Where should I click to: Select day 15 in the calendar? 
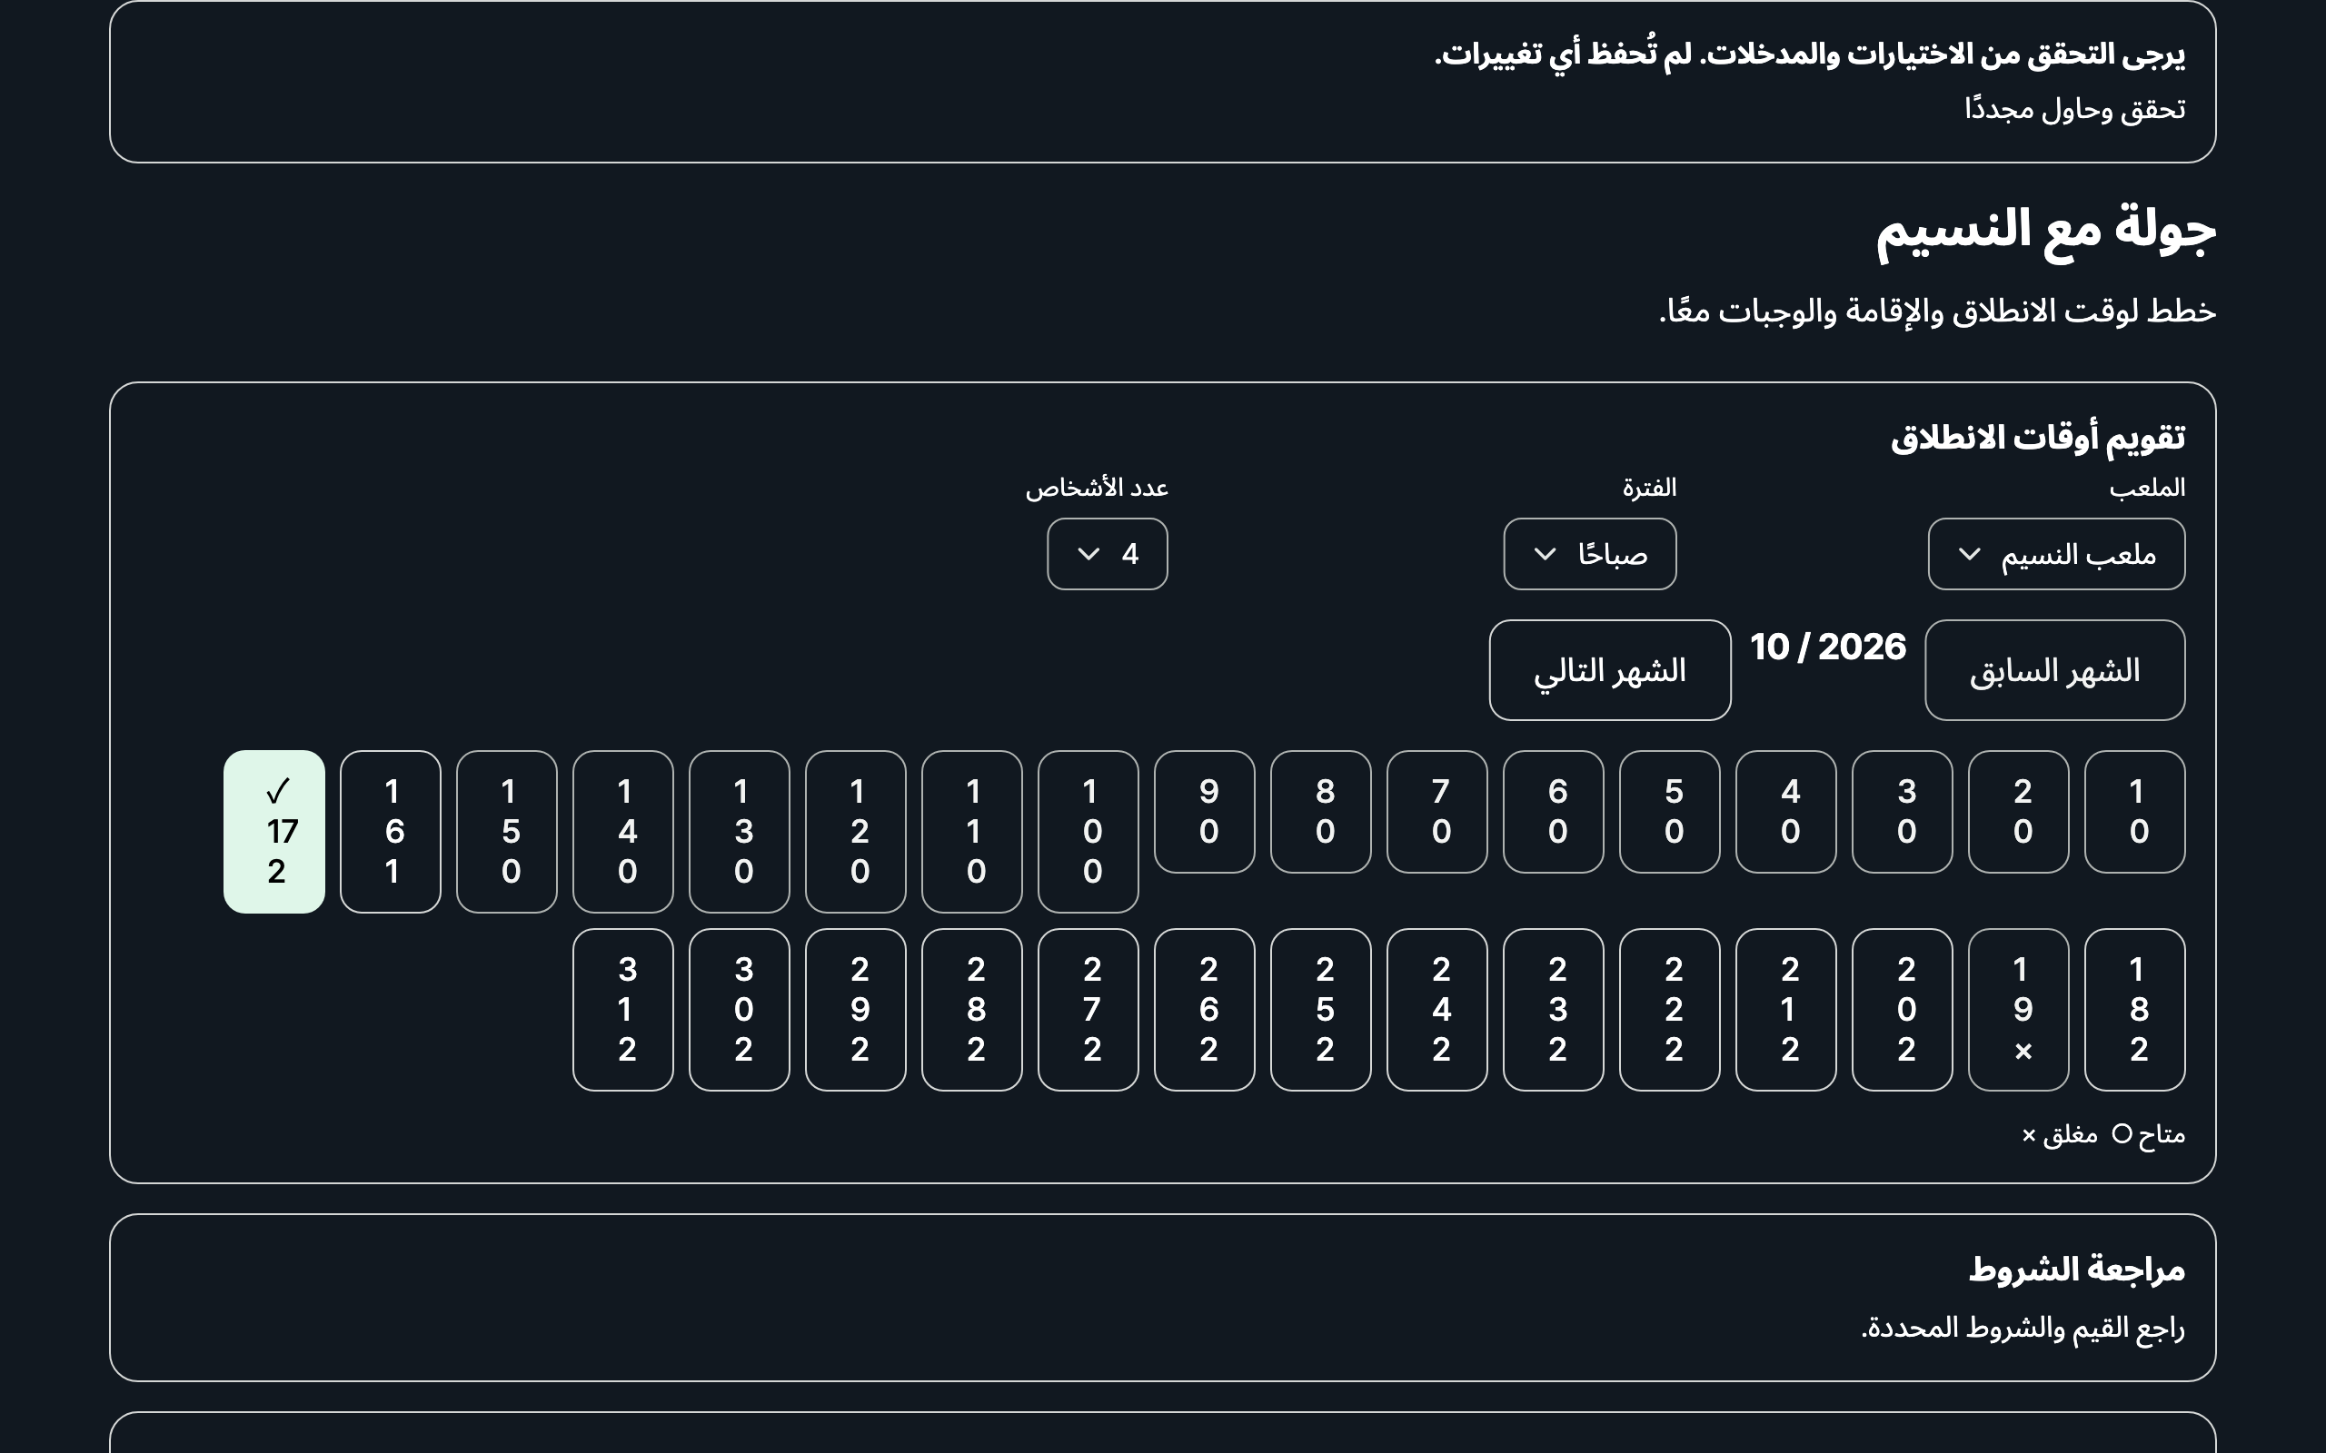click(506, 831)
